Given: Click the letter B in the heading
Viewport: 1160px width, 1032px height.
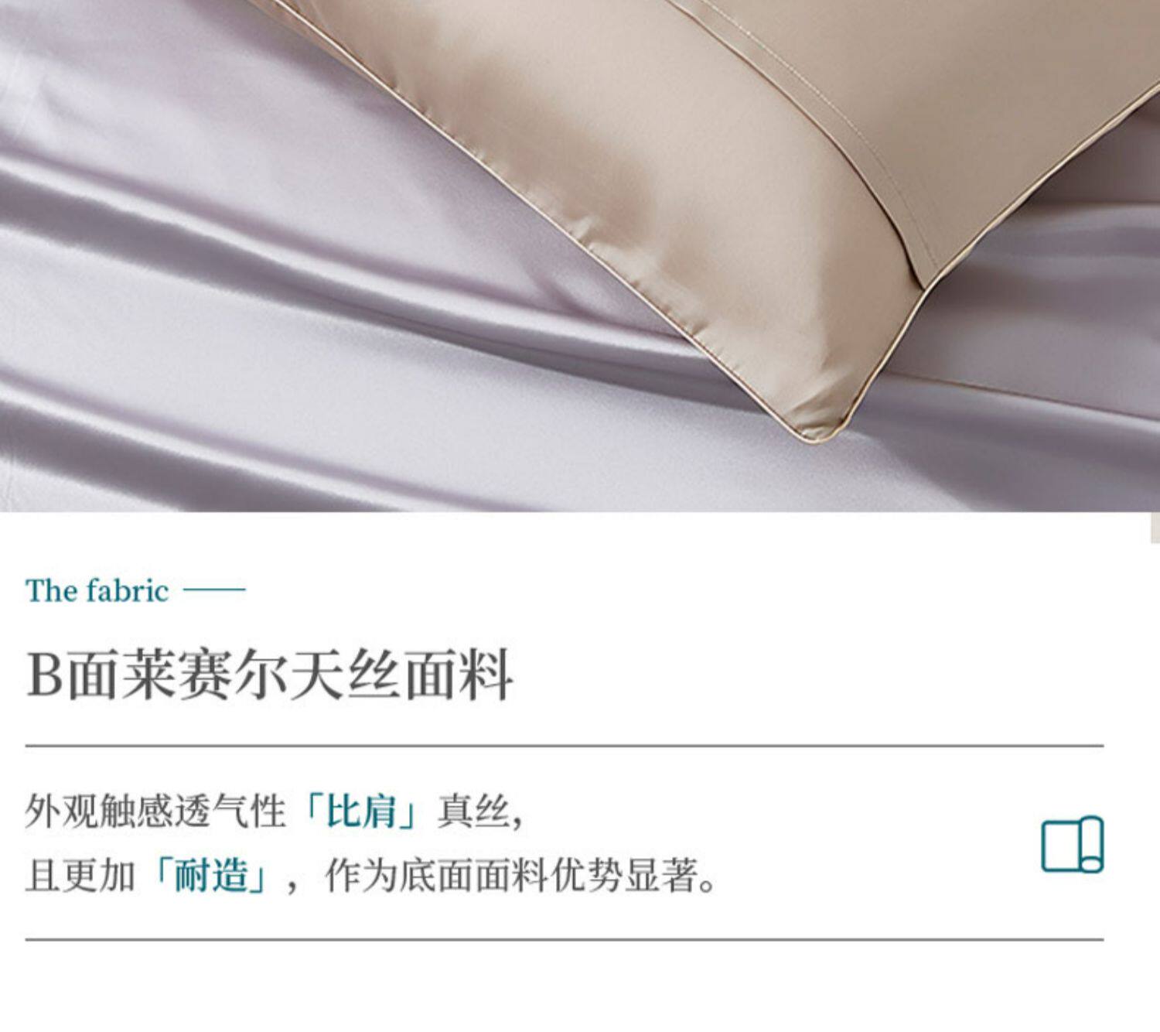Looking at the screenshot, I should 44,675.
